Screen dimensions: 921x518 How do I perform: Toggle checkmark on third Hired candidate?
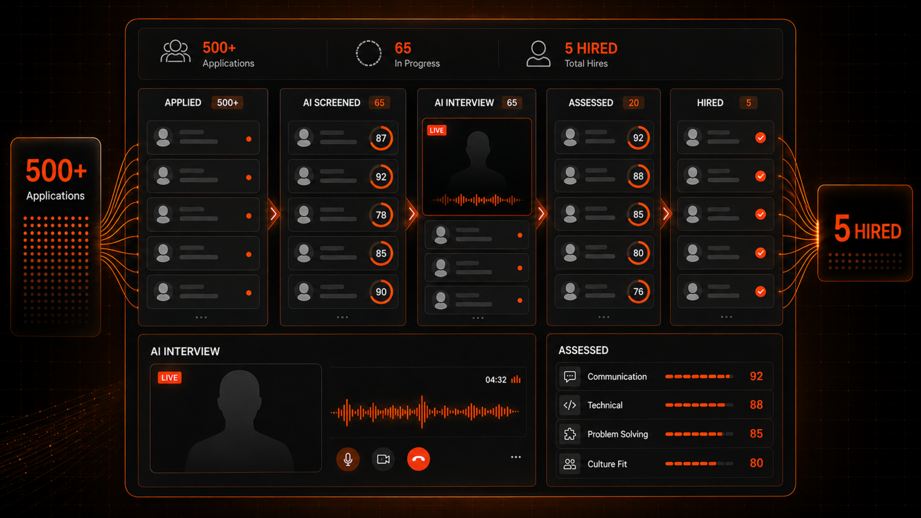pyautogui.click(x=760, y=214)
